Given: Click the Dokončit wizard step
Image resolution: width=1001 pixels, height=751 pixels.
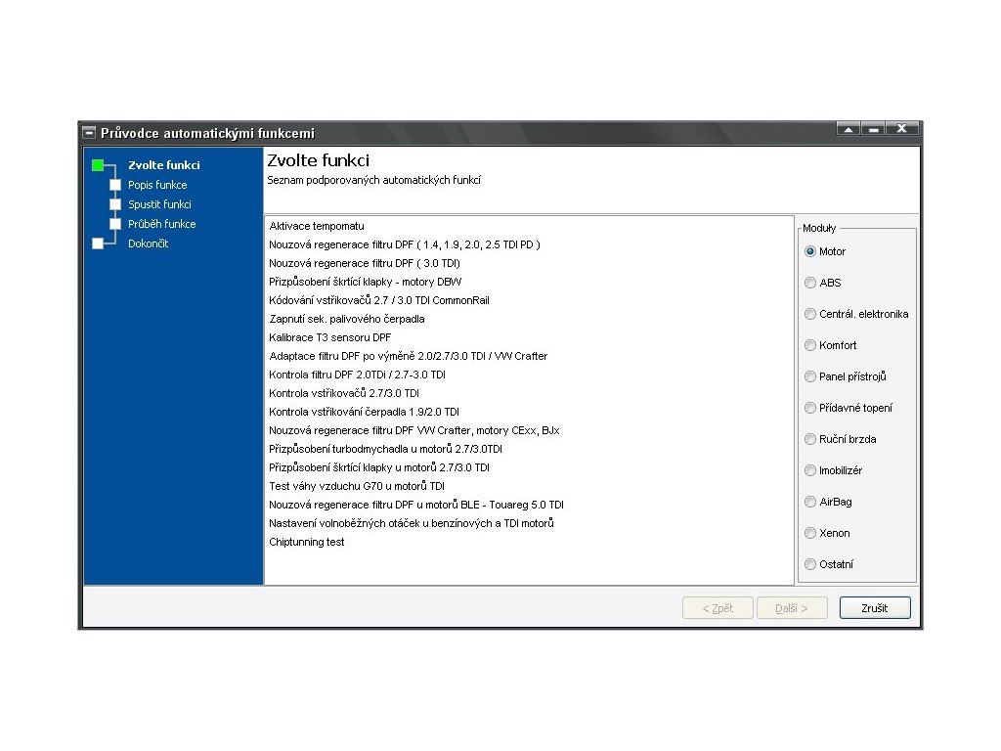Looking at the screenshot, I should (x=149, y=243).
